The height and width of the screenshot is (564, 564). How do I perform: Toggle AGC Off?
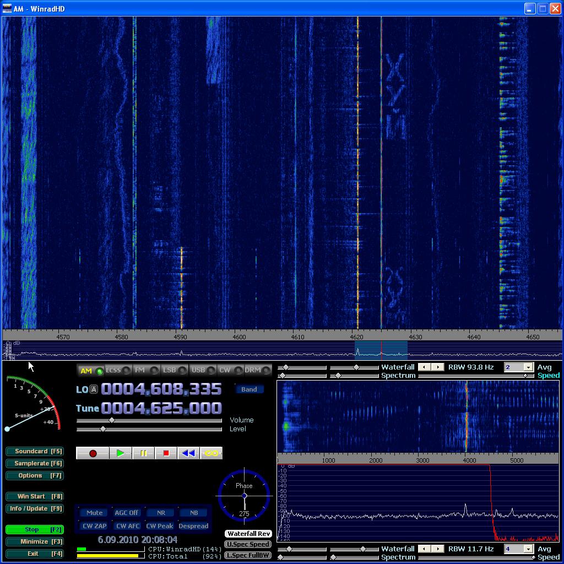pyautogui.click(x=127, y=513)
